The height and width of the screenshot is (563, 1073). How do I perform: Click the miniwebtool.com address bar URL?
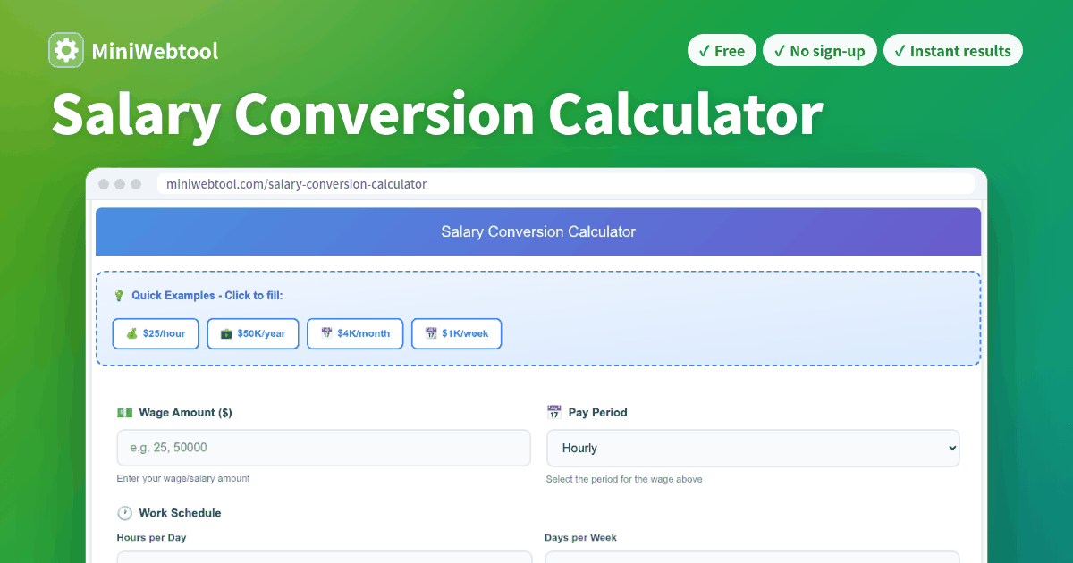[297, 184]
